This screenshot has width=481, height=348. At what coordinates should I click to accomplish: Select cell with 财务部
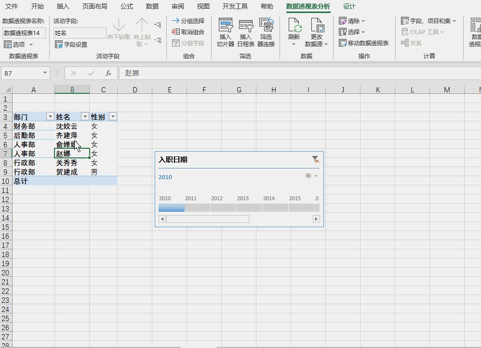pyautogui.click(x=33, y=126)
